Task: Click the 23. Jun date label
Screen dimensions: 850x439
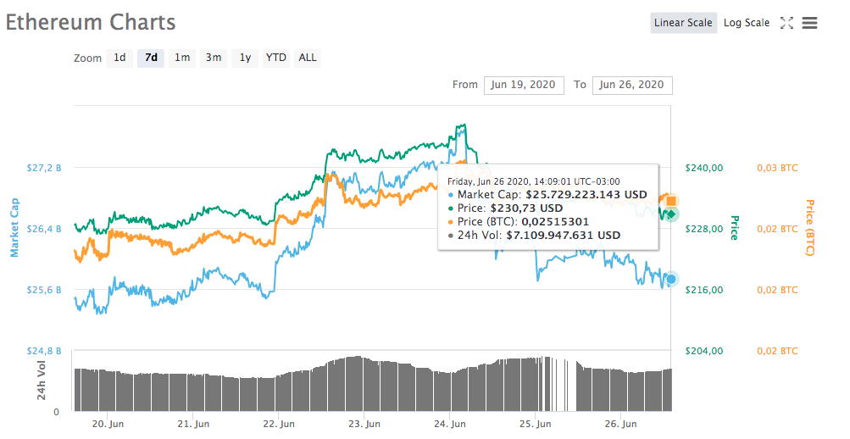Action: [364, 424]
